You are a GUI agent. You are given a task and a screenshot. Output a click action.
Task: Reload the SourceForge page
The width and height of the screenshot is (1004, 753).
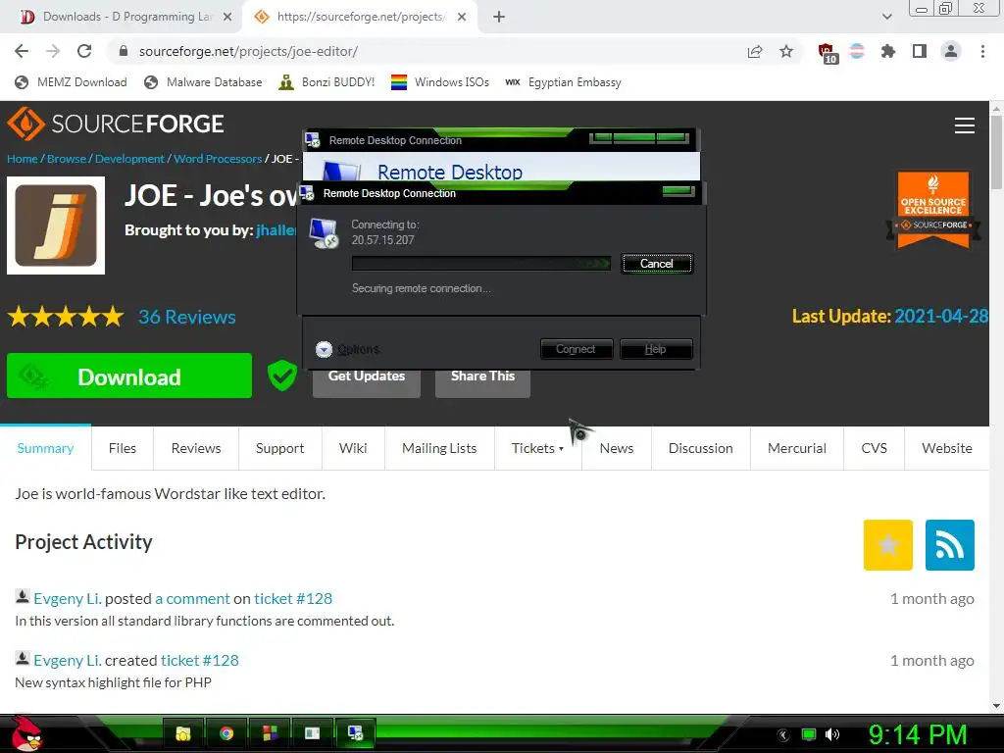click(84, 51)
